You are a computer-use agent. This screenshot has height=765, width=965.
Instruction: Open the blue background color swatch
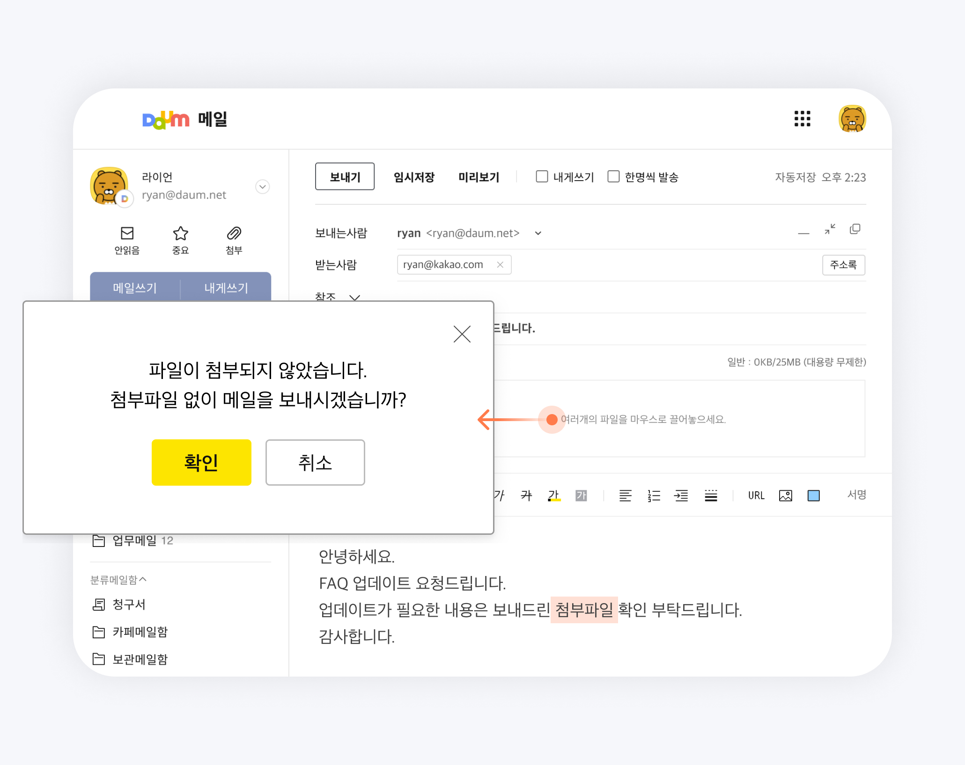point(814,495)
